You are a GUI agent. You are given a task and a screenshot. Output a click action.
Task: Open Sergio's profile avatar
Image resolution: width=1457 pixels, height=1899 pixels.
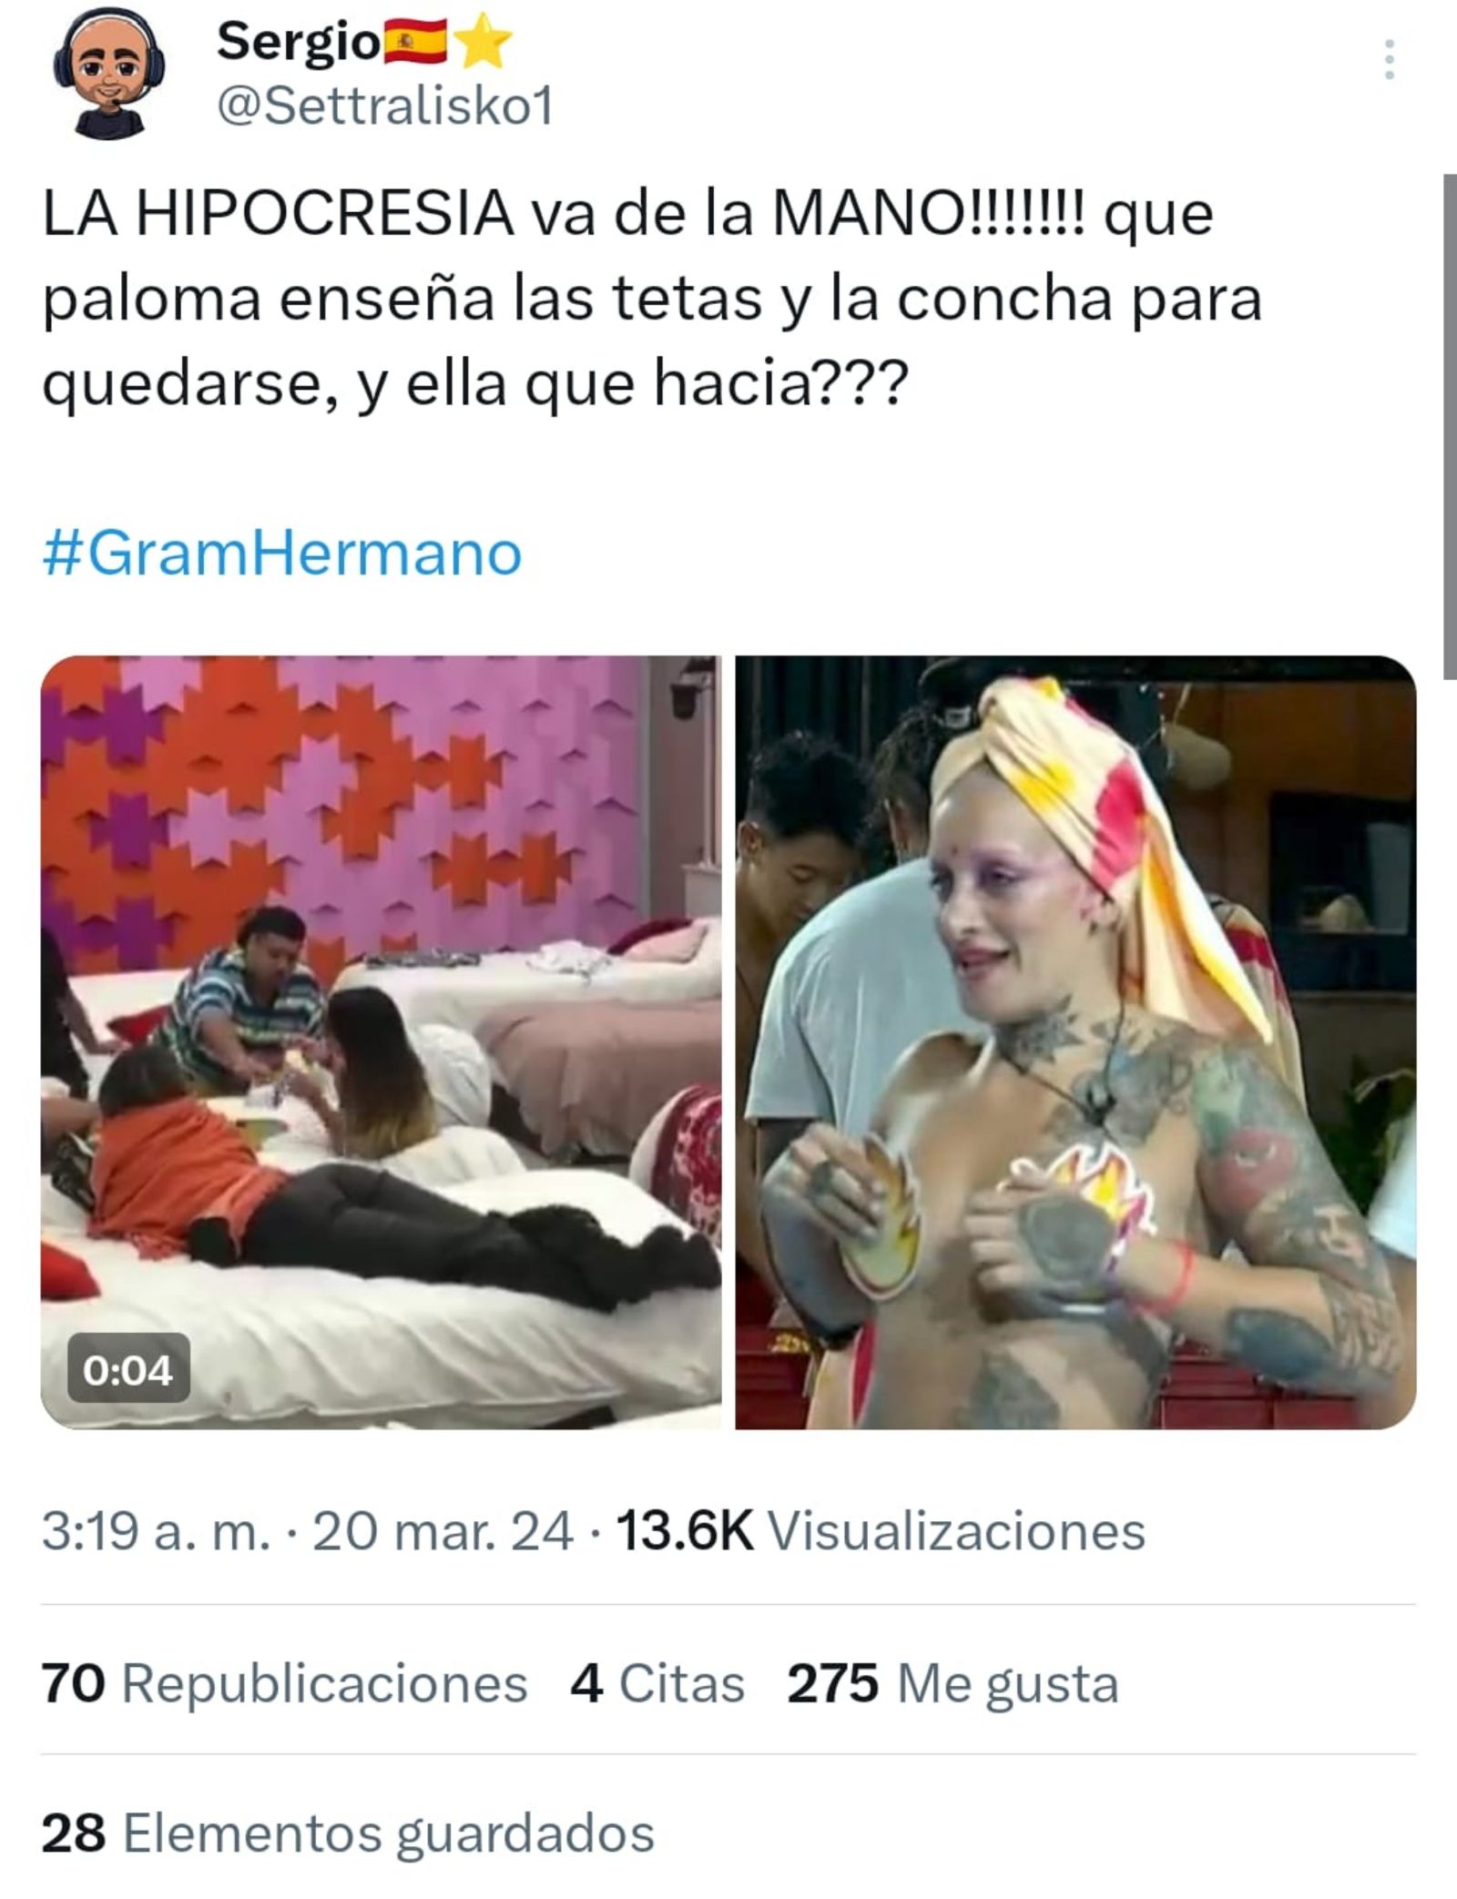(x=103, y=79)
